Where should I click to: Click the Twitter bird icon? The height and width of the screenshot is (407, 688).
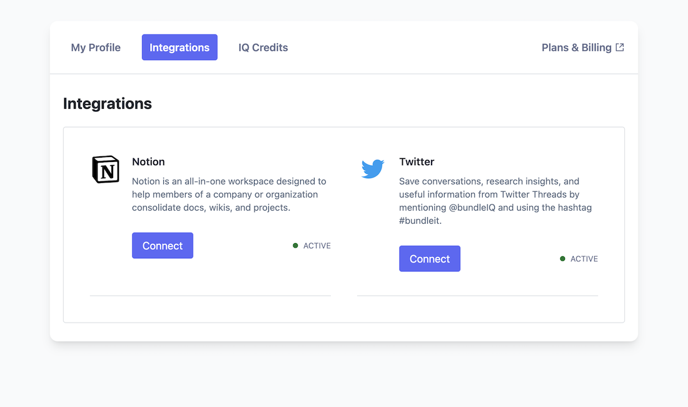pyautogui.click(x=373, y=169)
